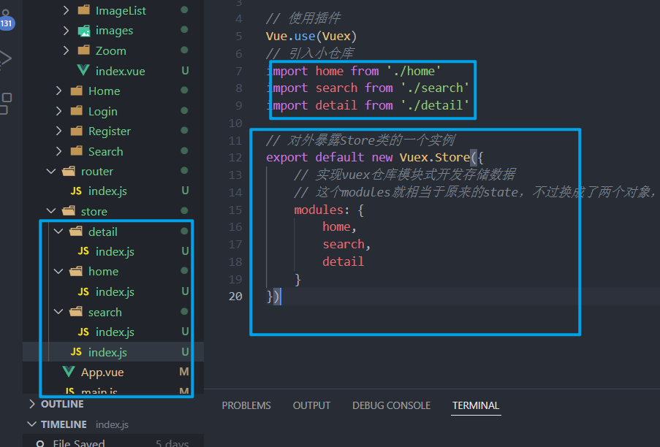Click JS icon of home index.js
Image resolution: width=660 pixels, height=447 pixels.
click(x=83, y=292)
